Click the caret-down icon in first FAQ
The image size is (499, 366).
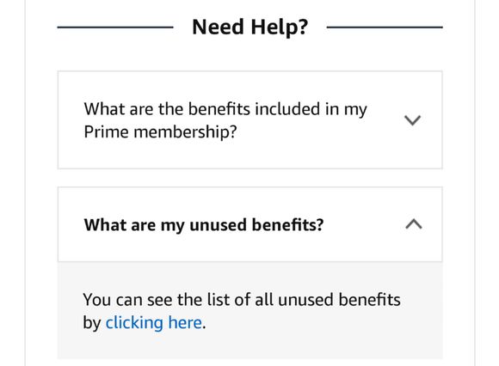(412, 120)
